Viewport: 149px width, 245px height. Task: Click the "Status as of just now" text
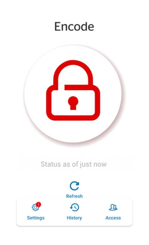[74, 164]
